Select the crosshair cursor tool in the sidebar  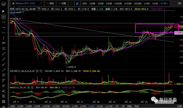click(4, 17)
